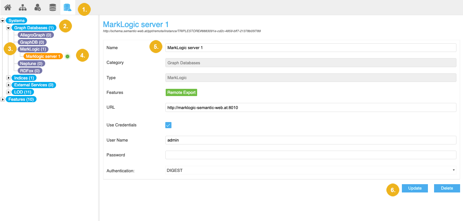Click into the Password input field
The image size is (463, 221).
310,155
